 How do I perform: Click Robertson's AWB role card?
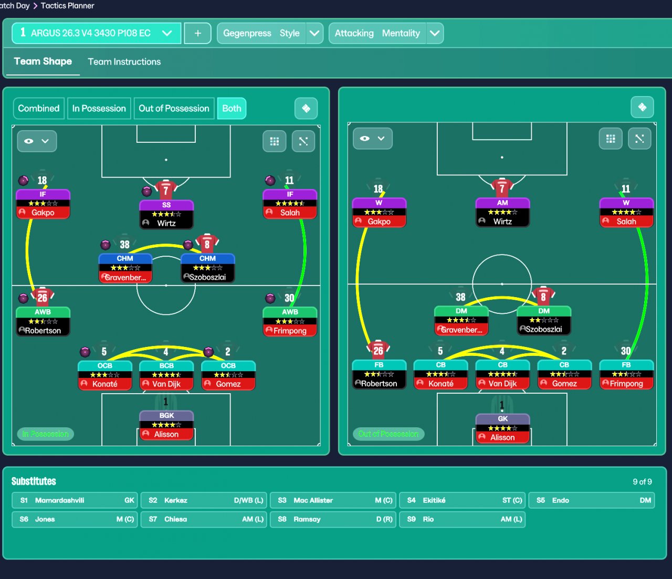[x=43, y=321]
